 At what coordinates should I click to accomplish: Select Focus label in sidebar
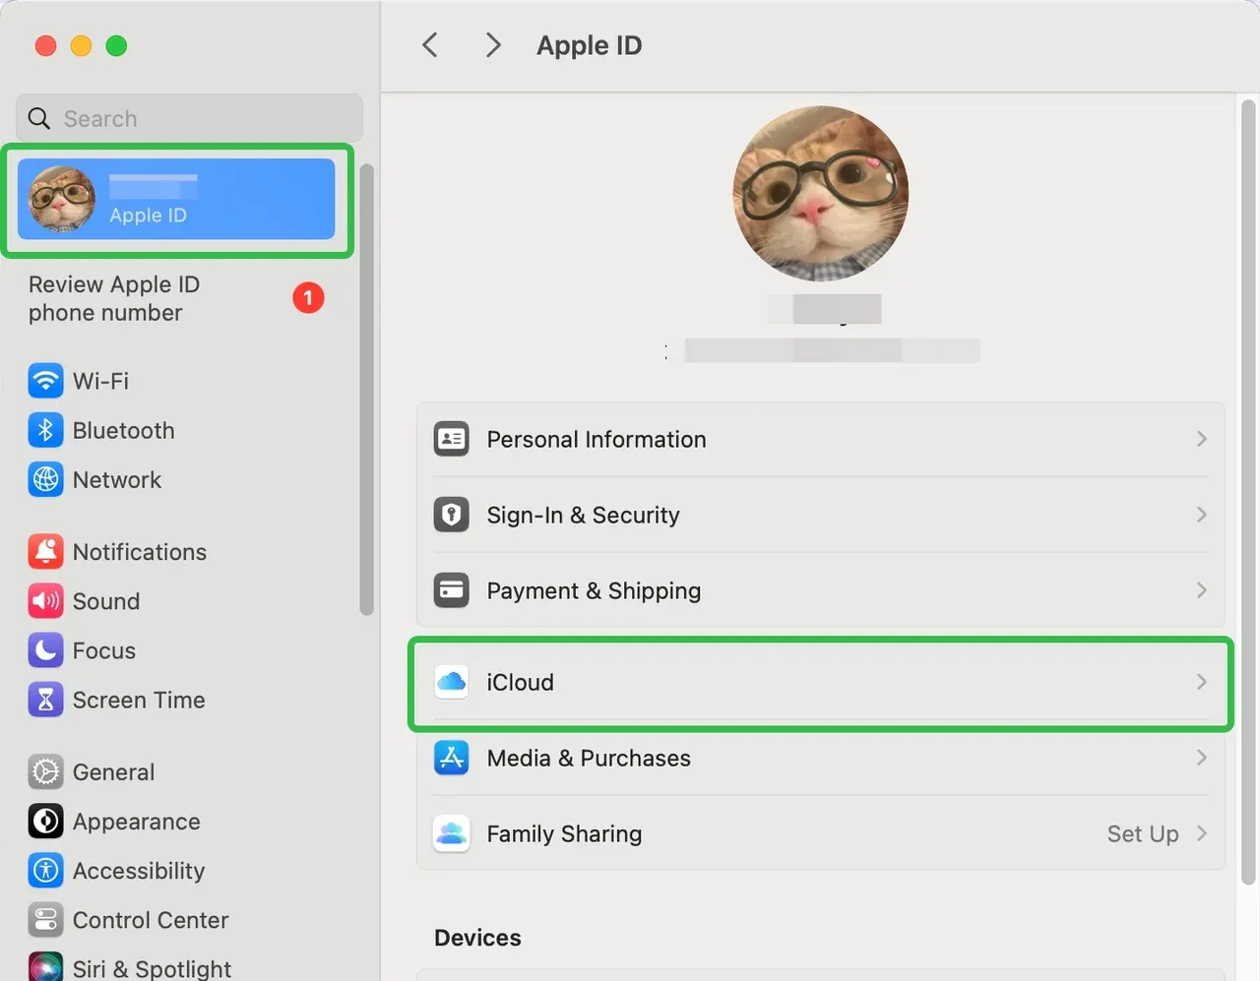click(103, 650)
